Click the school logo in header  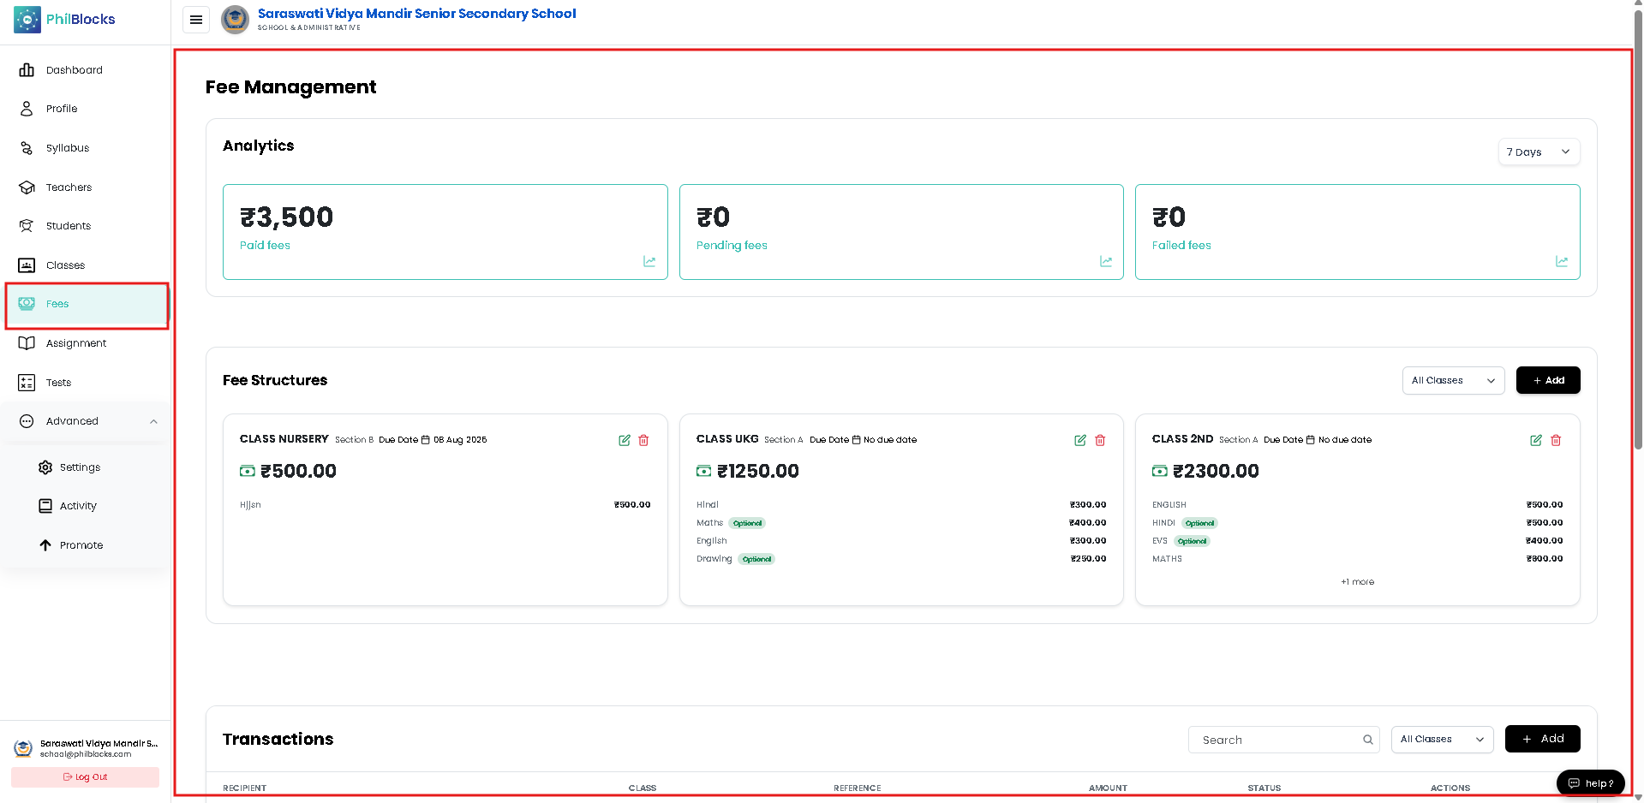coord(235,19)
